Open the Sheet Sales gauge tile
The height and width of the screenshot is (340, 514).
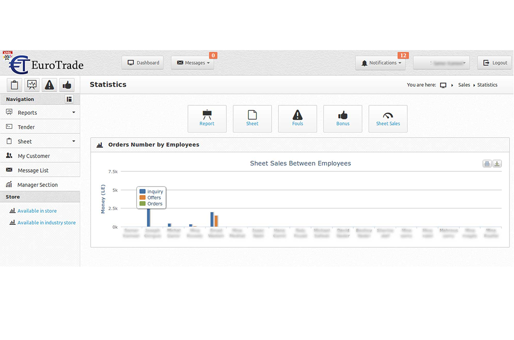pyautogui.click(x=388, y=119)
